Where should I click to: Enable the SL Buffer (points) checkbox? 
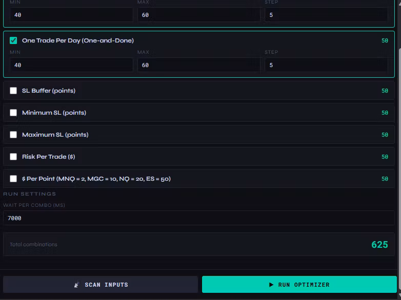[13, 91]
